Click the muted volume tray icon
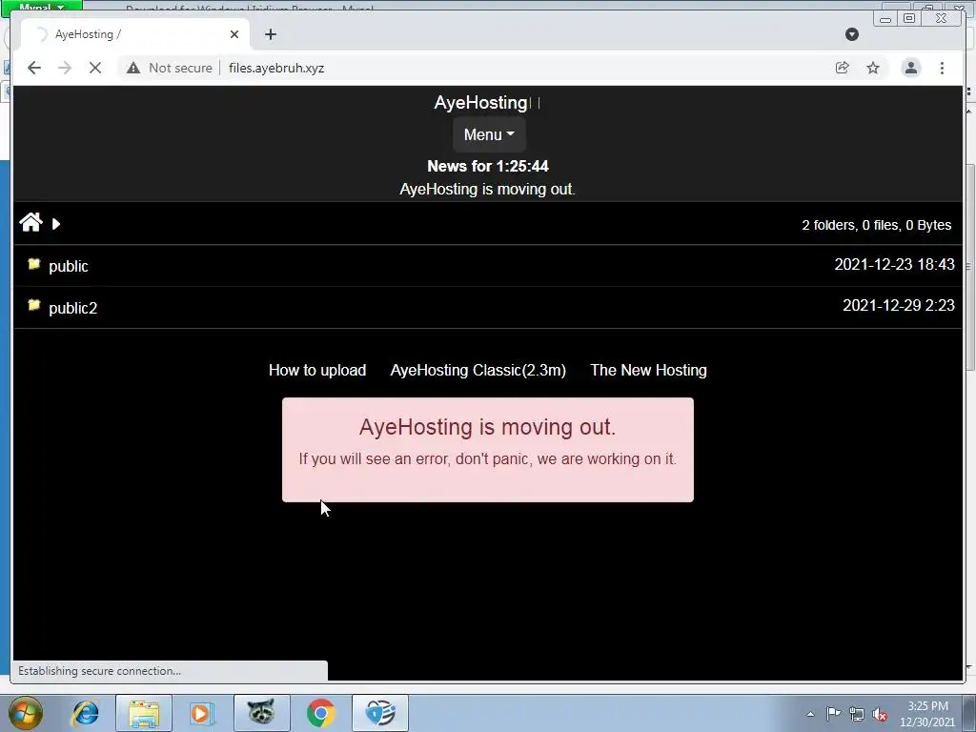 click(880, 714)
